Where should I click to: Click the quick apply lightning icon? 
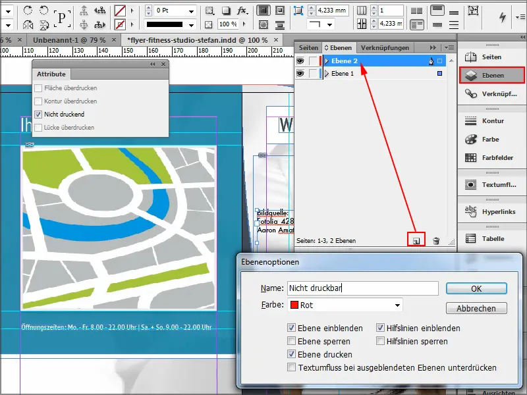[503, 17]
